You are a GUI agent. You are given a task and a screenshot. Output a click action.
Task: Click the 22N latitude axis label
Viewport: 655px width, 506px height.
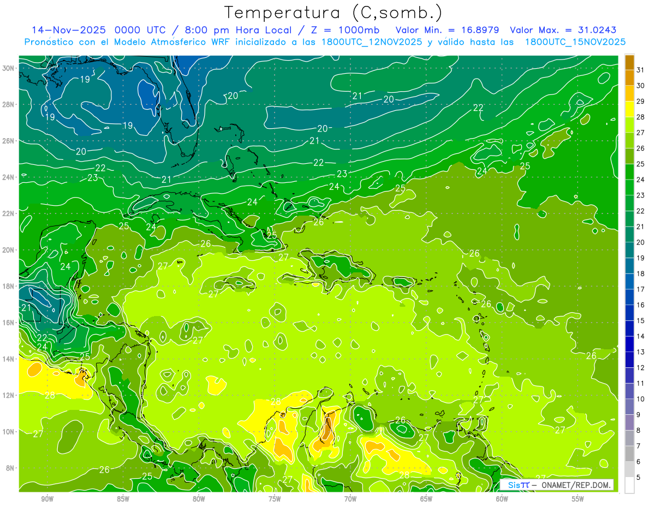tap(9, 213)
